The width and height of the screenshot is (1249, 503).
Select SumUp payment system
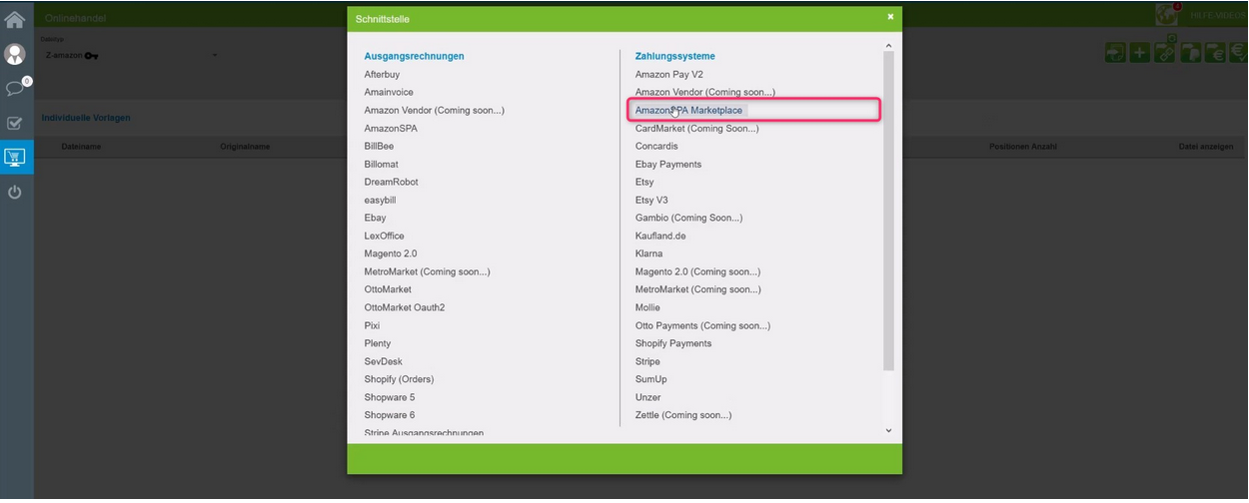tap(651, 380)
